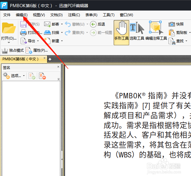Click the validate signature green check icon
The width and height of the screenshot is (191, 176).
(32, 76)
